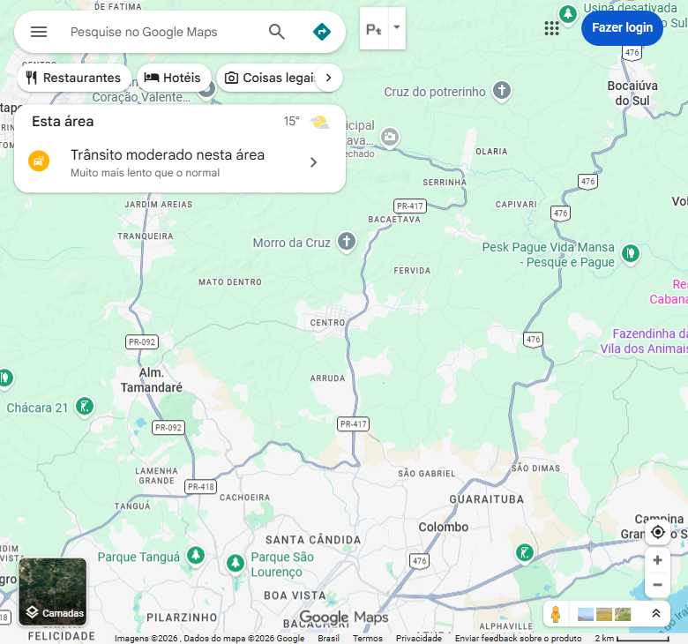Click the golf marker near Campina Grande do Sul
Image resolution: width=688 pixels, height=644 pixels.
524,552
